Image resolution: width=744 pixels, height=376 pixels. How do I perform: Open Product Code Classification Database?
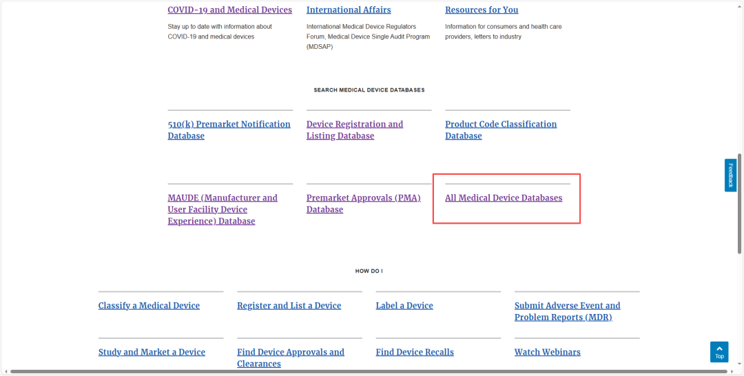(501, 130)
